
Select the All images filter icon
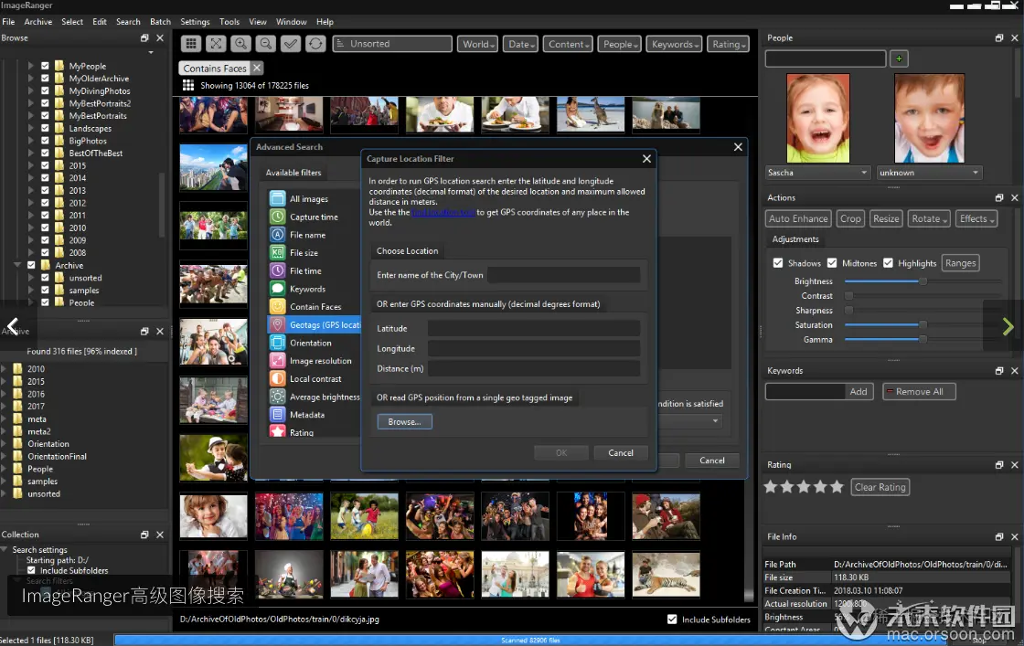coord(278,198)
